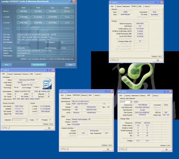Image resolution: width=179 pixels, height=159 pixels.
Task: Select the CPU tab in the CPU-Z Memory Slot Selection window
Action: tap(121, 96)
